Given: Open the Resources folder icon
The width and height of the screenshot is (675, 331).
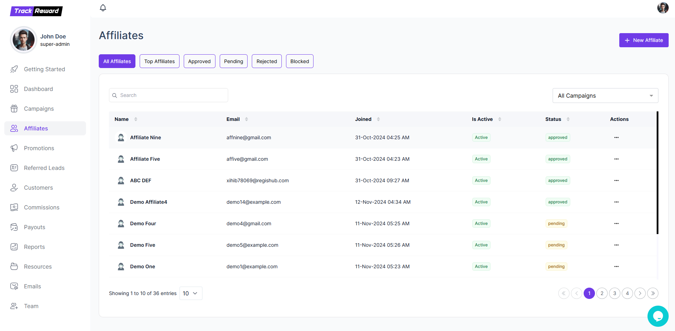Looking at the screenshot, I should 14,266.
